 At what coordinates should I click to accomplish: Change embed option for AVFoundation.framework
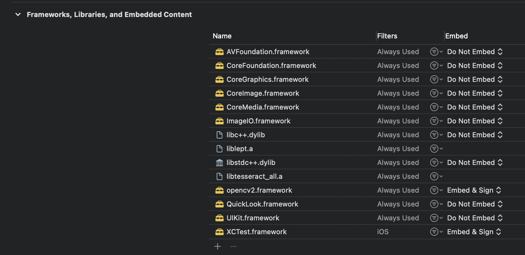[x=475, y=52]
